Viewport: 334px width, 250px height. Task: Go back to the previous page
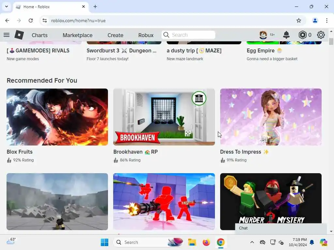click(x=7, y=21)
